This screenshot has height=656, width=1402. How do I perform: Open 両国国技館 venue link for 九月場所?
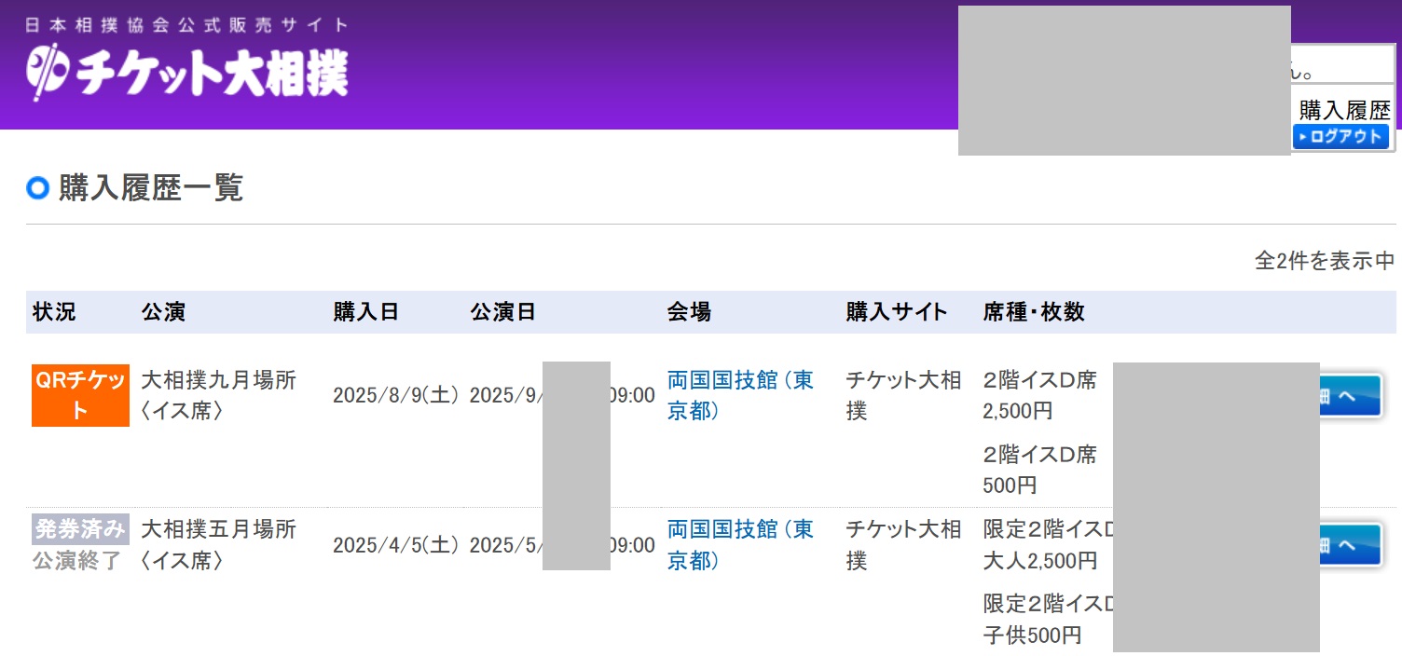[739, 395]
